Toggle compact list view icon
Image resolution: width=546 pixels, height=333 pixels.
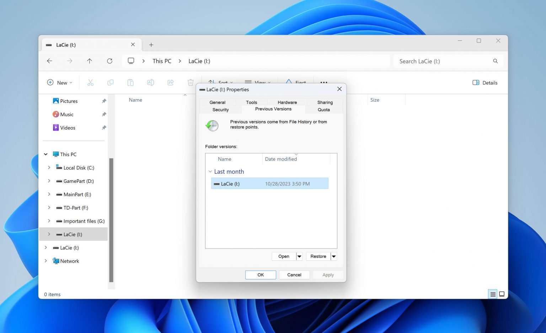(492, 294)
